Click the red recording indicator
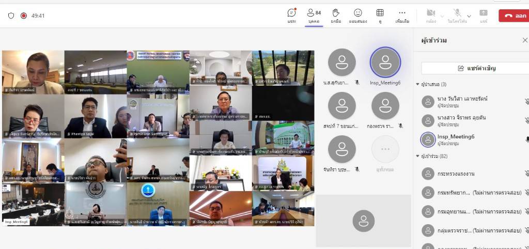529x249 pixels. (23, 15)
